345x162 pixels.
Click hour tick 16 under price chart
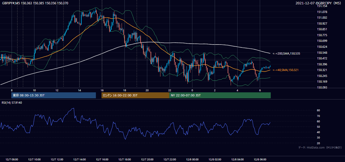pos(102,90)
